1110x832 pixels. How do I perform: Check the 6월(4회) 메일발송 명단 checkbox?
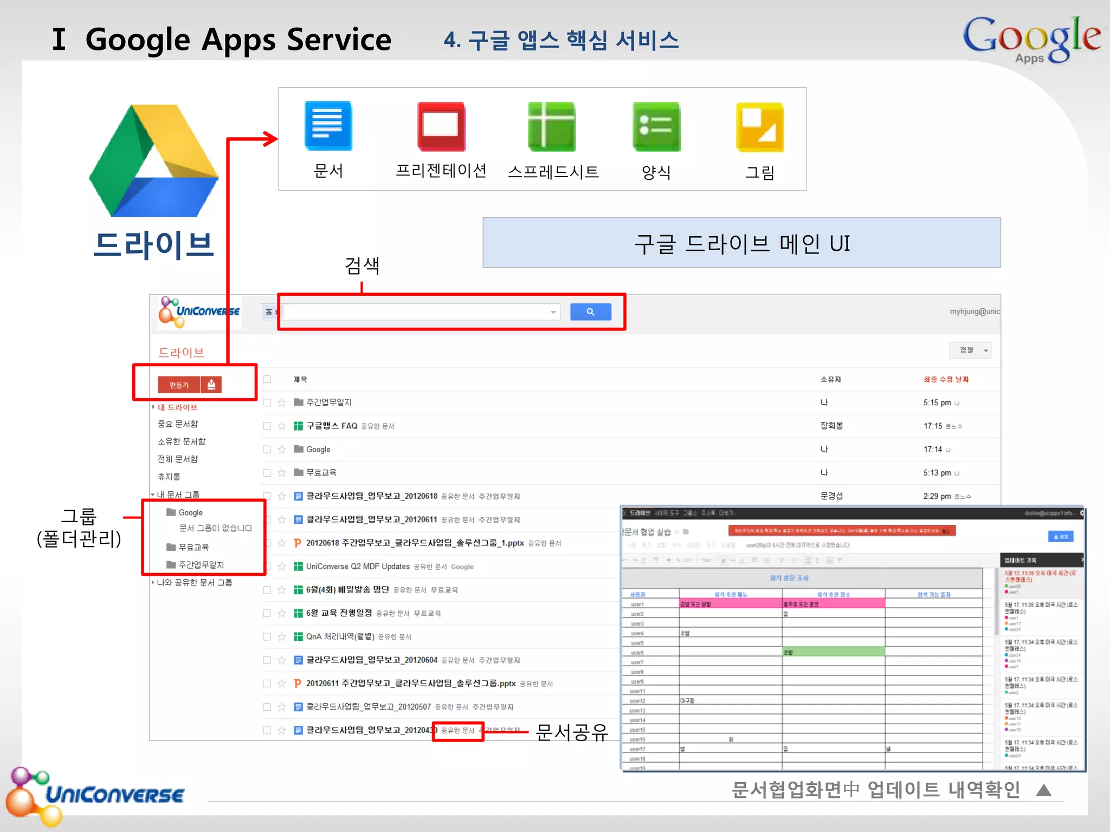point(267,590)
